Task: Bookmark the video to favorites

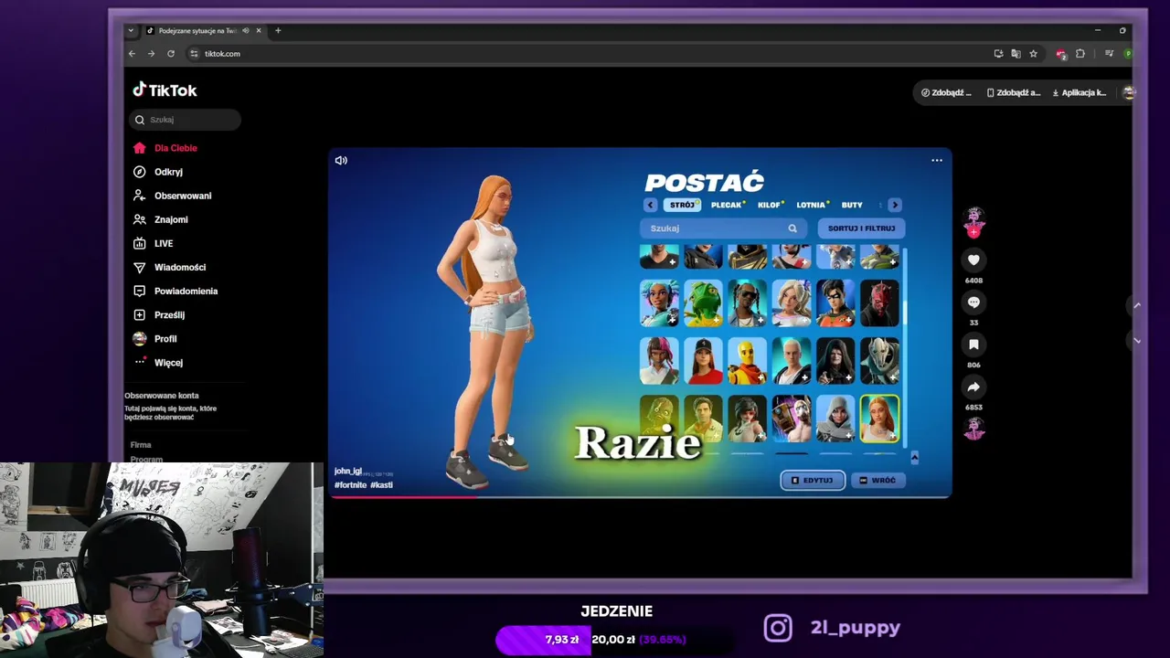Action: pyautogui.click(x=973, y=345)
